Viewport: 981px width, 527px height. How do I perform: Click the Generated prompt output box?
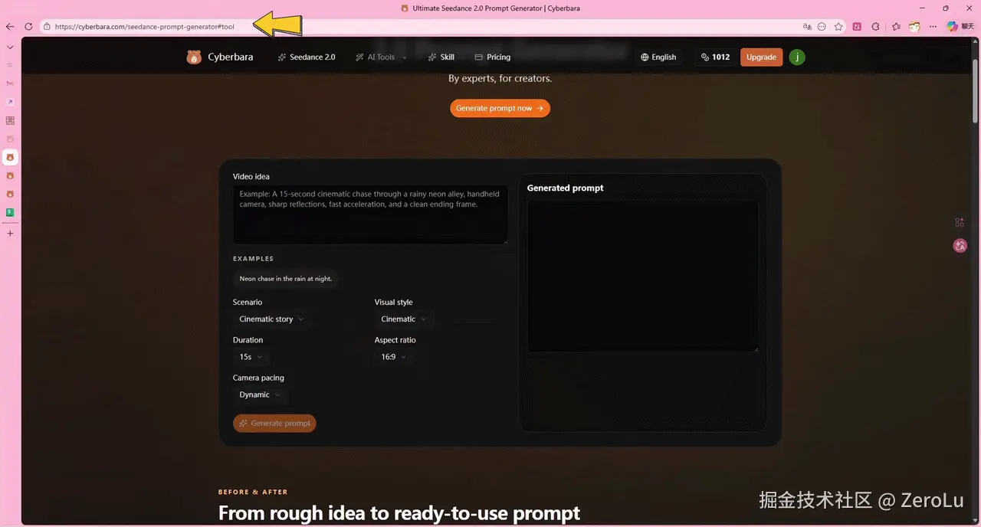(x=643, y=276)
